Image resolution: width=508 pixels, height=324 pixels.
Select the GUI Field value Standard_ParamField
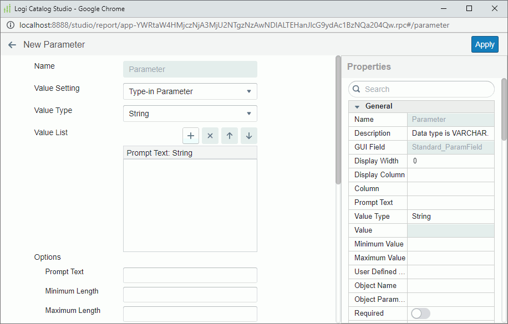450,147
